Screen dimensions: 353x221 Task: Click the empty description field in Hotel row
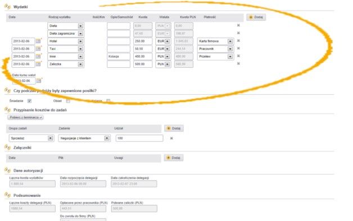coord(119,41)
